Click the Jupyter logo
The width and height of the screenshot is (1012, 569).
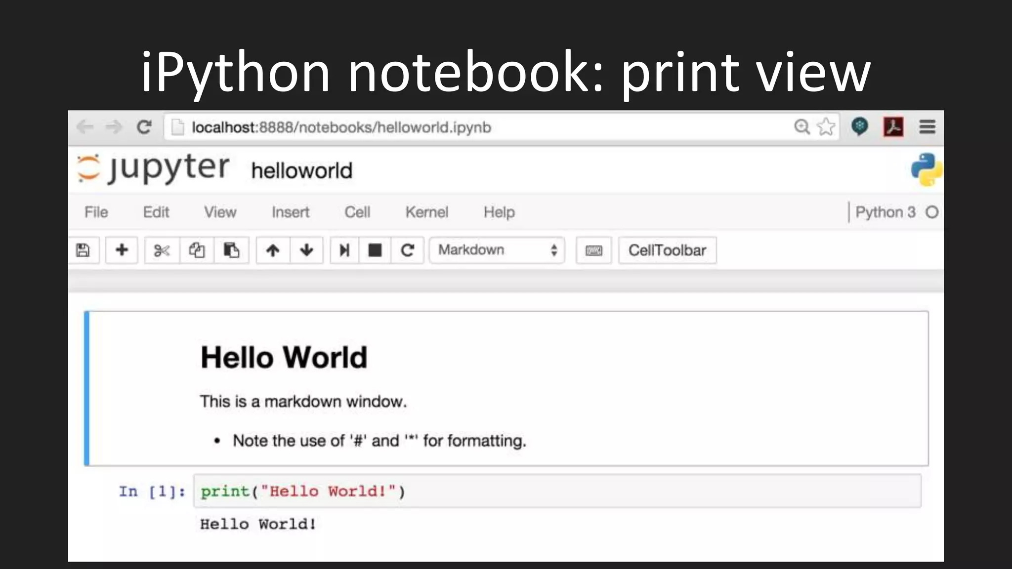click(x=153, y=168)
